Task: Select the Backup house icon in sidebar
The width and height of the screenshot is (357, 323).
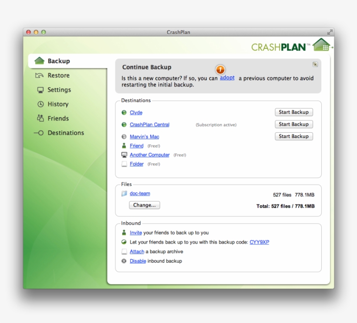Action: (x=40, y=61)
